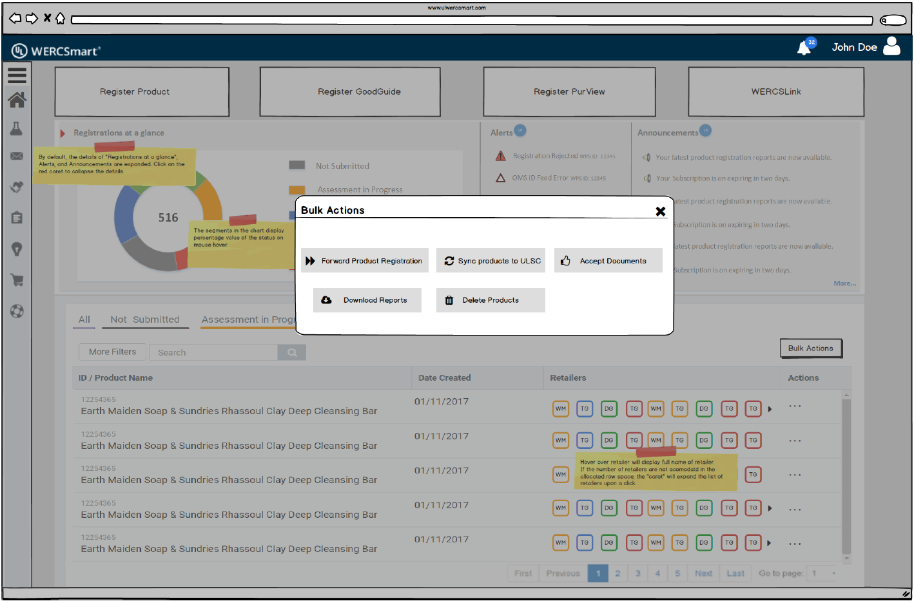Open the hamburger menu in sidebar
The height and width of the screenshot is (601, 914).
pyautogui.click(x=17, y=75)
